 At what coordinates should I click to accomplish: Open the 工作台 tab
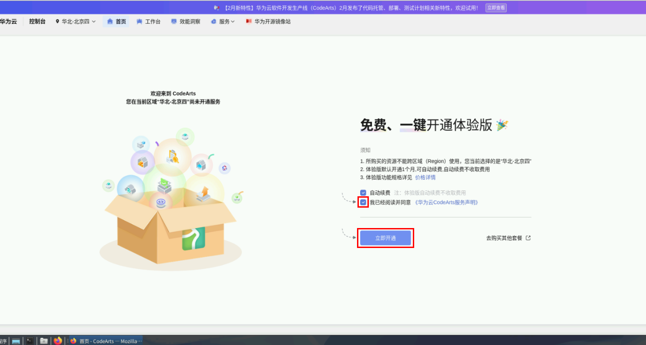148,21
